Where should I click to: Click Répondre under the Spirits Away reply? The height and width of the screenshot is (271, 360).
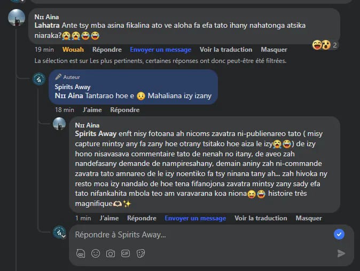pyautogui.click(x=125, y=110)
